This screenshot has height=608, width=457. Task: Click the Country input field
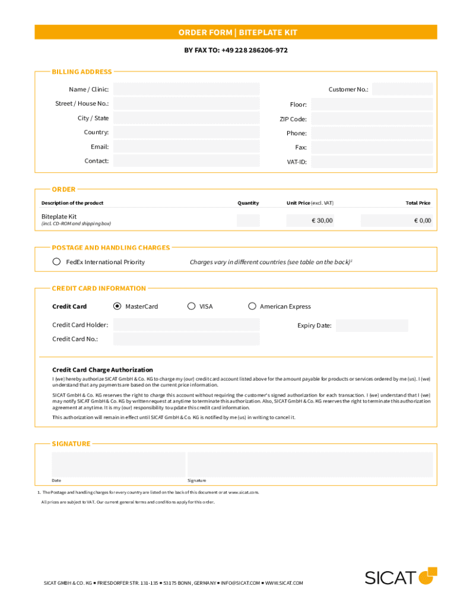click(x=186, y=132)
